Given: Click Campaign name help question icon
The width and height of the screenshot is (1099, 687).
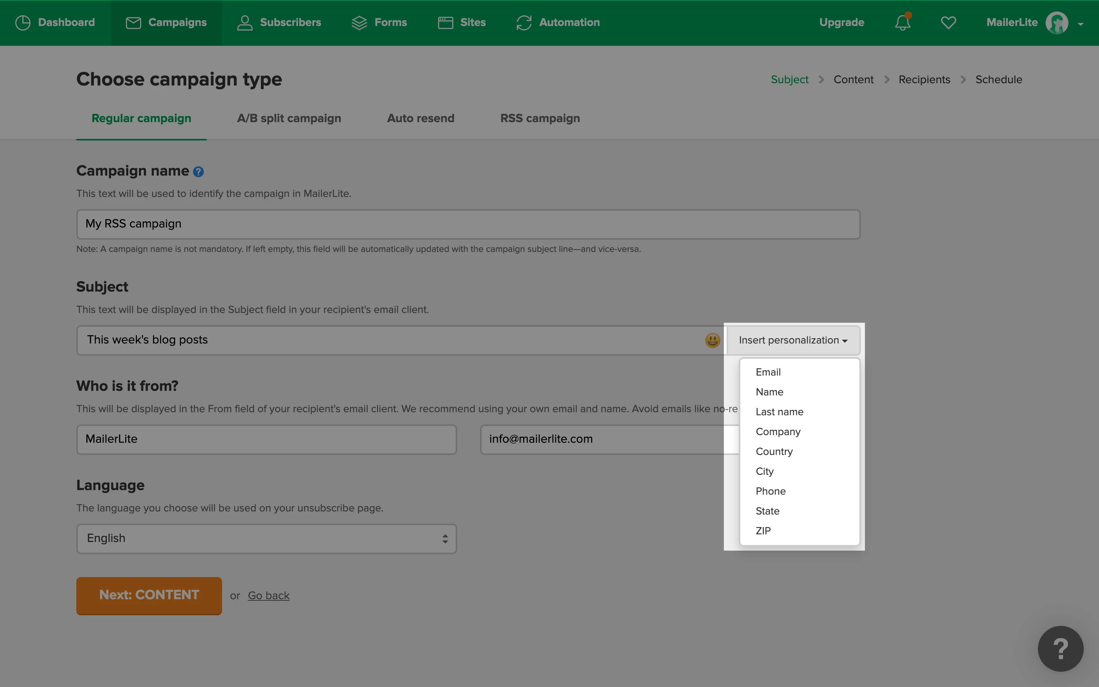Looking at the screenshot, I should [x=198, y=172].
